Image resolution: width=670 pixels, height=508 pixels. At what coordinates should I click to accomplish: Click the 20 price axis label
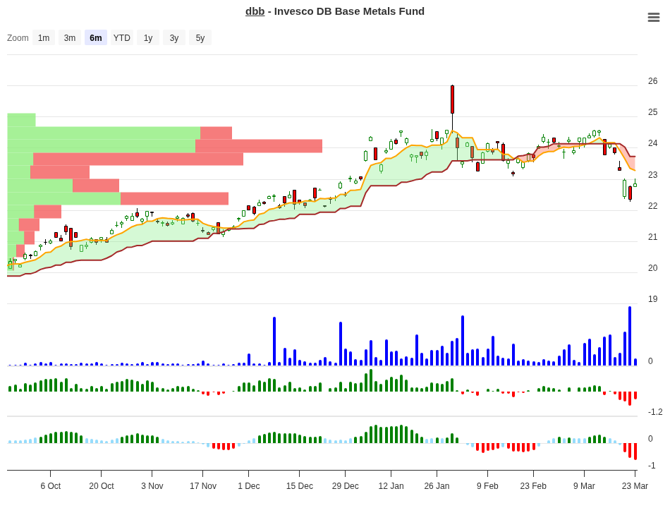(652, 268)
